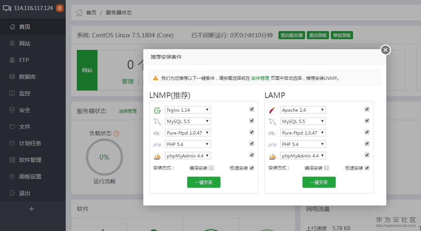Open the Apache 2.4 version dropdown

(x=303, y=110)
